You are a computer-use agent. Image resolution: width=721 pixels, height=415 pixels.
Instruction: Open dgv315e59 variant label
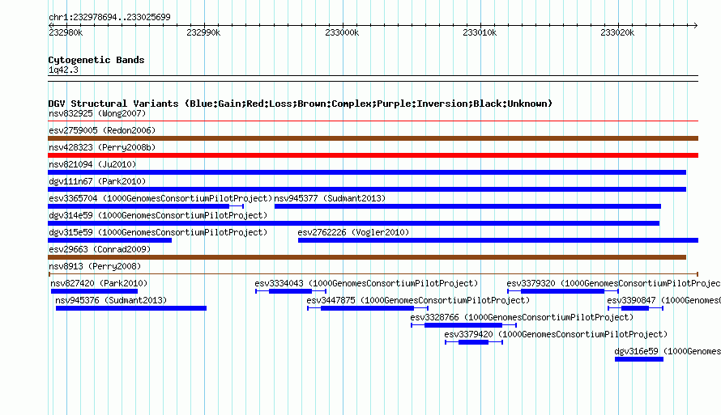point(158,232)
